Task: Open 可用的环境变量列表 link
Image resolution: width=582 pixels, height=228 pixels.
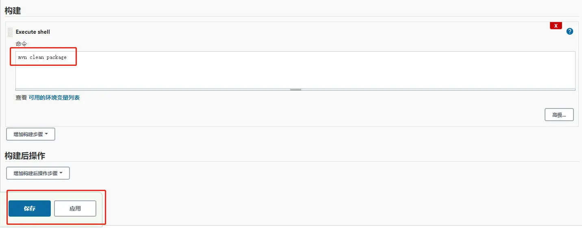Action: pos(54,98)
